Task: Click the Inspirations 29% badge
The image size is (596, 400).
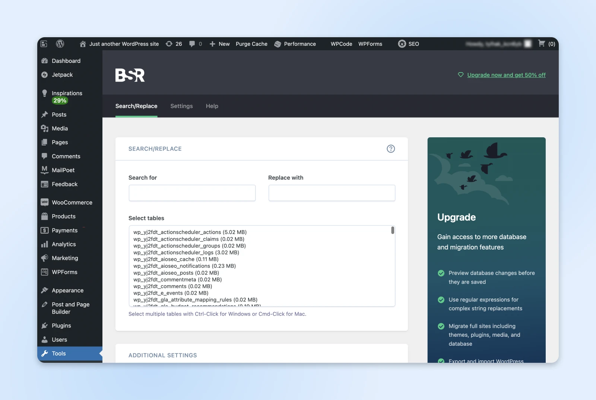Action: point(60,100)
